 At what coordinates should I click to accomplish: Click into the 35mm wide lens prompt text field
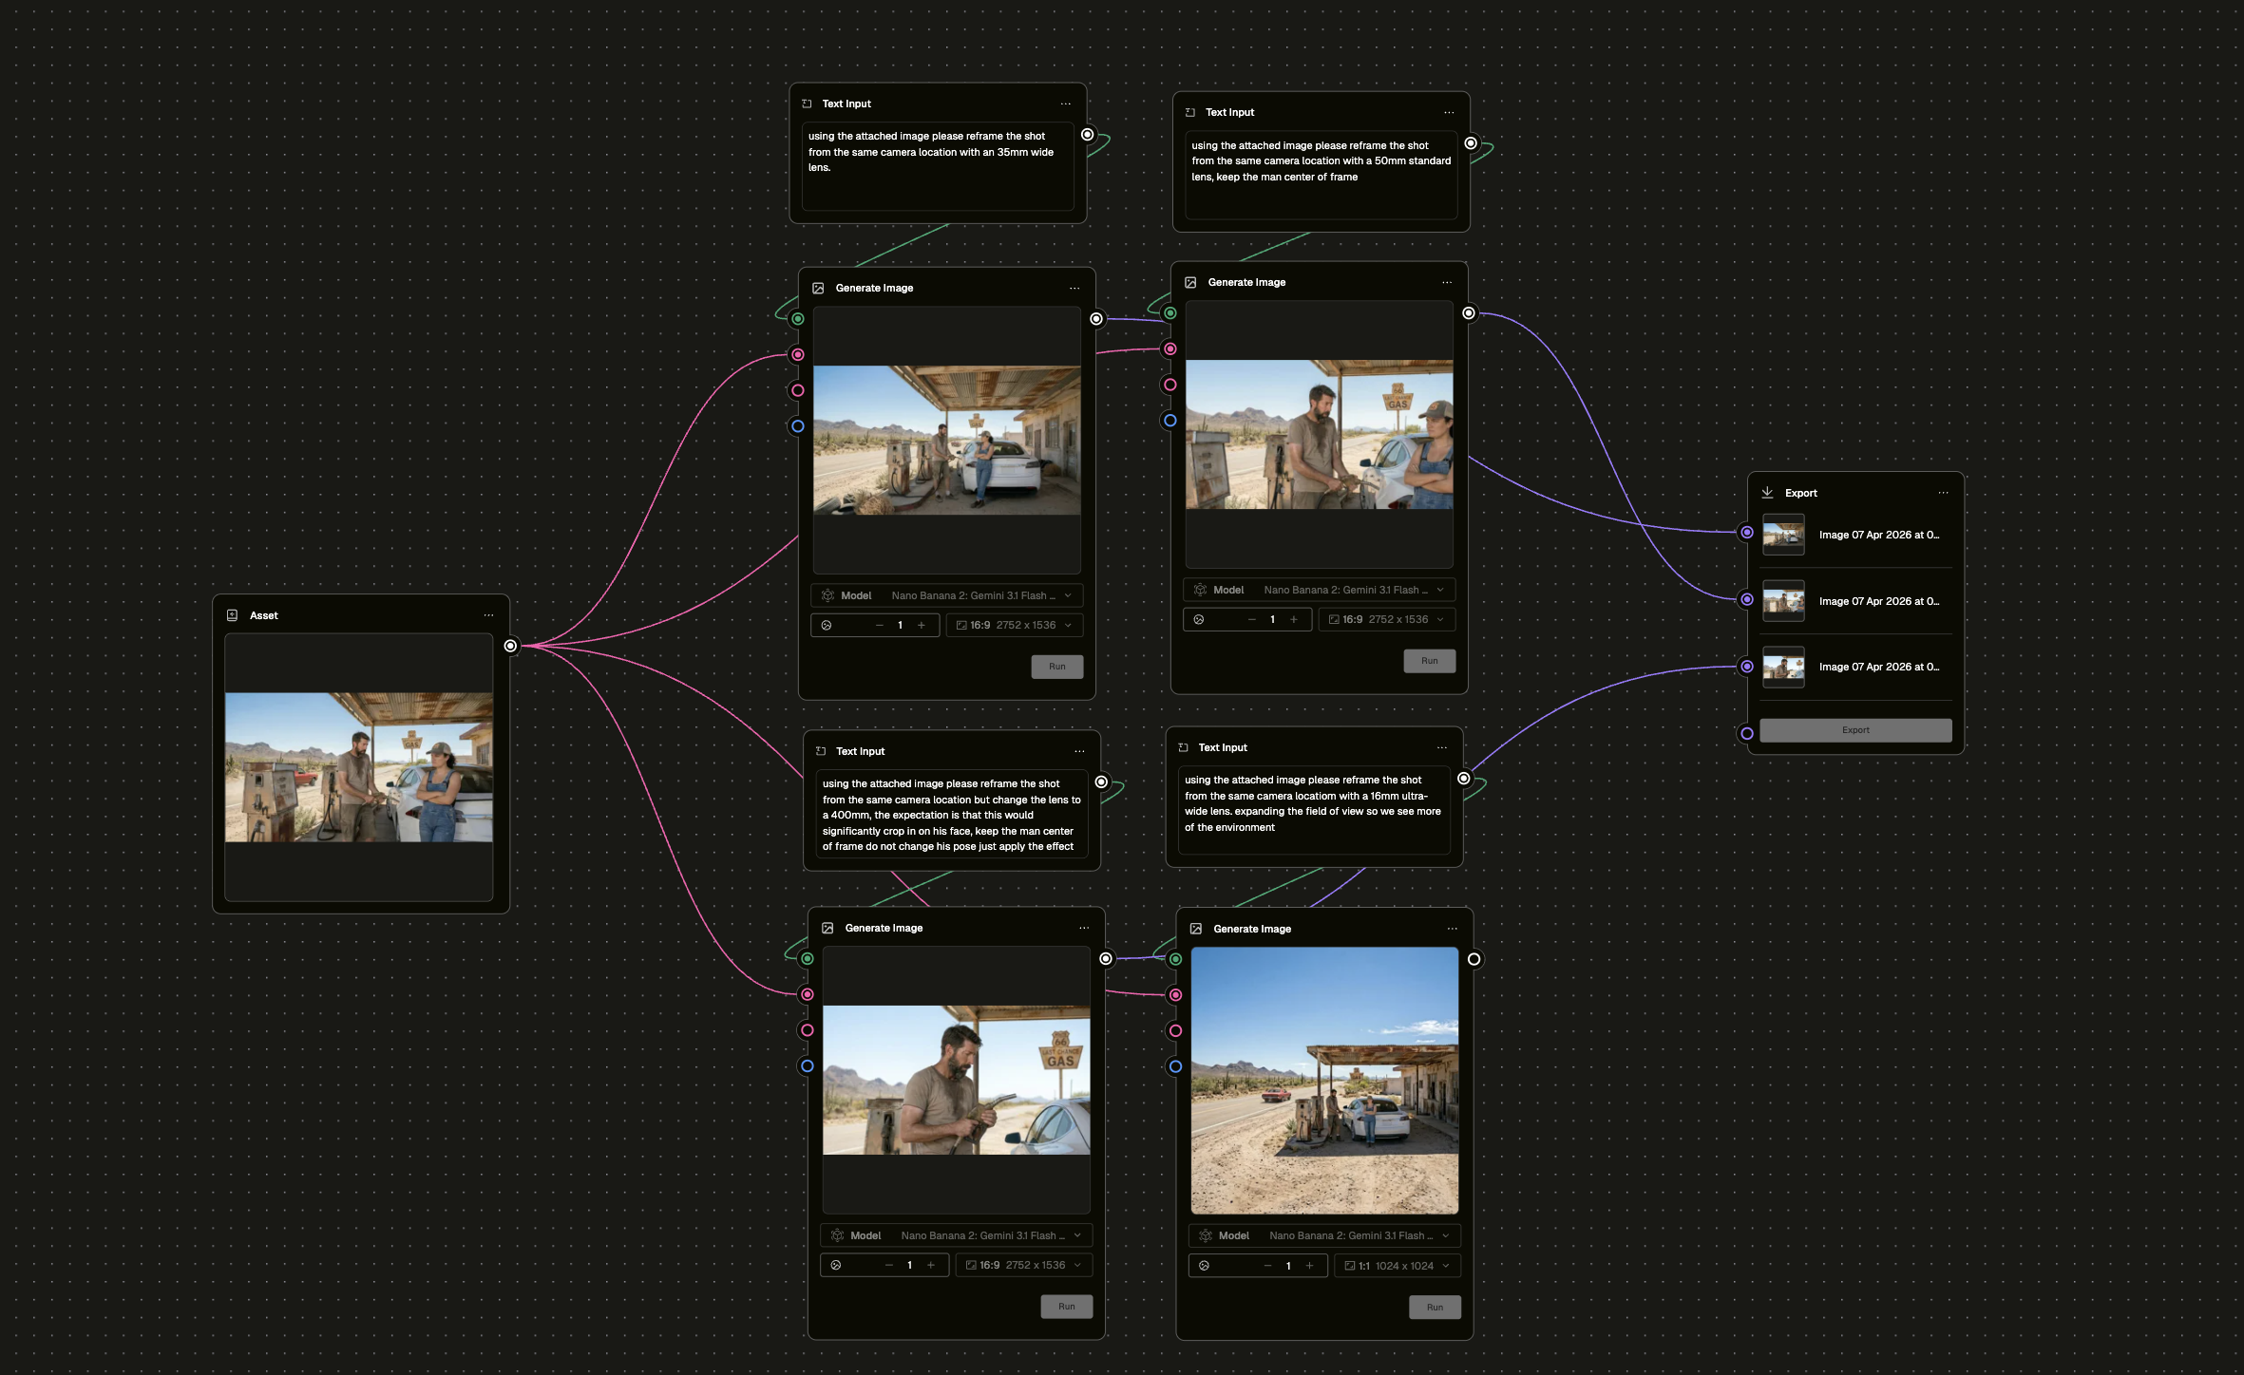click(x=937, y=166)
